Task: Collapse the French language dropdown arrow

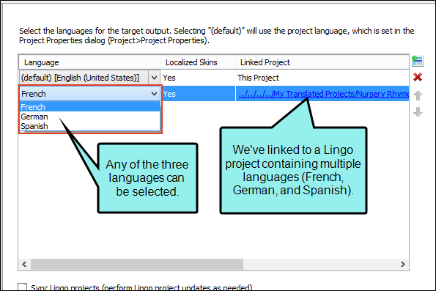Action: [x=154, y=94]
